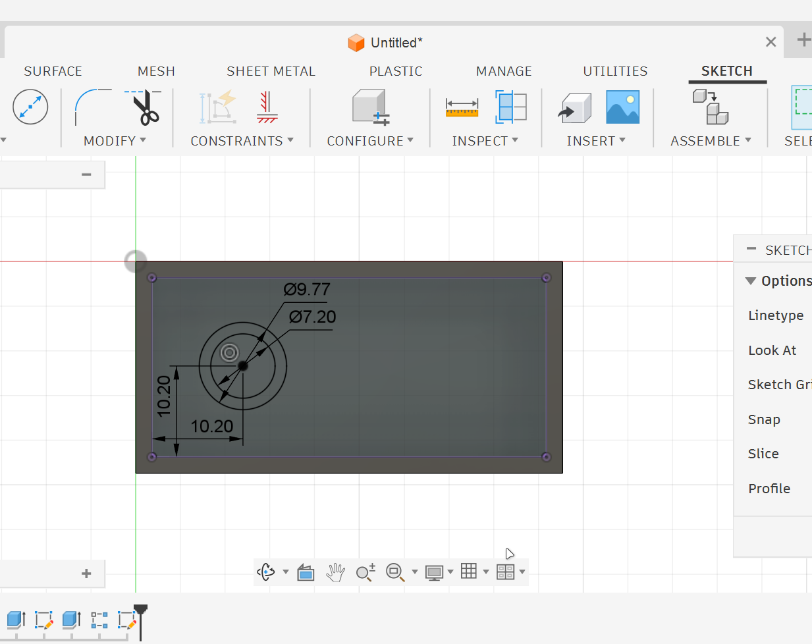Screen dimensions: 812x644
Task: Click the Viewports layout icon
Action: (x=505, y=572)
